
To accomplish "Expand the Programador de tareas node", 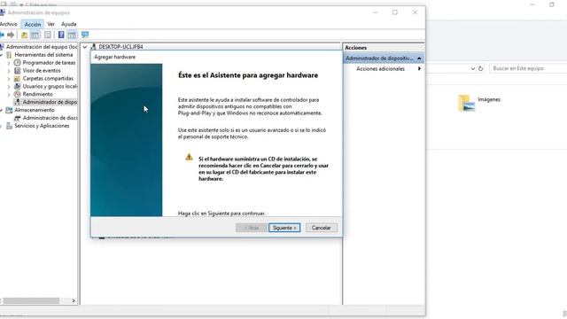I will tap(9, 63).
